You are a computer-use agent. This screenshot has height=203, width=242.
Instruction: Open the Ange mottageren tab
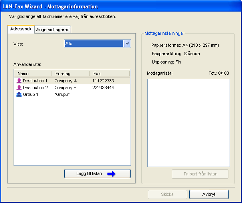point(53,30)
